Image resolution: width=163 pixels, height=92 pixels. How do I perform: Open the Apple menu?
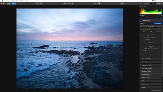(x=2, y=1)
